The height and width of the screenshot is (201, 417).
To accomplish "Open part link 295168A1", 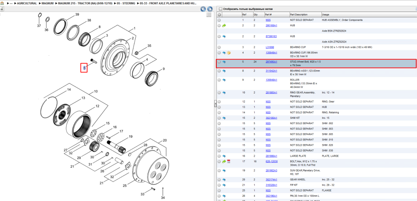I will pos(271,26).
